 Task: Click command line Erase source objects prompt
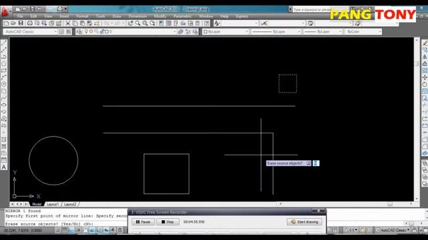click(49, 224)
